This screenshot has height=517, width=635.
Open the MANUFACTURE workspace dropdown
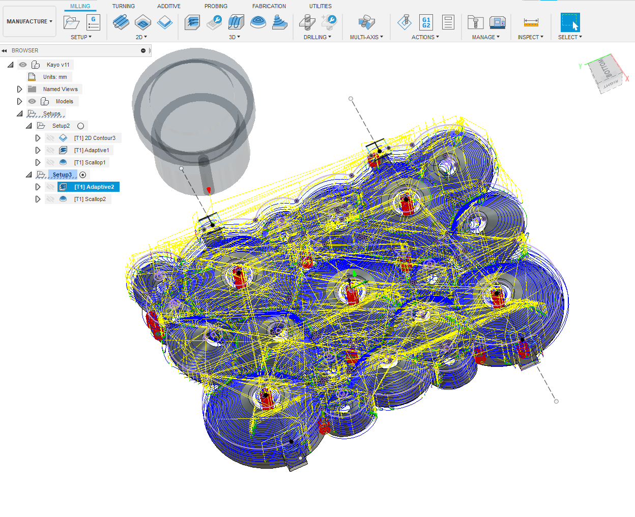tap(30, 21)
